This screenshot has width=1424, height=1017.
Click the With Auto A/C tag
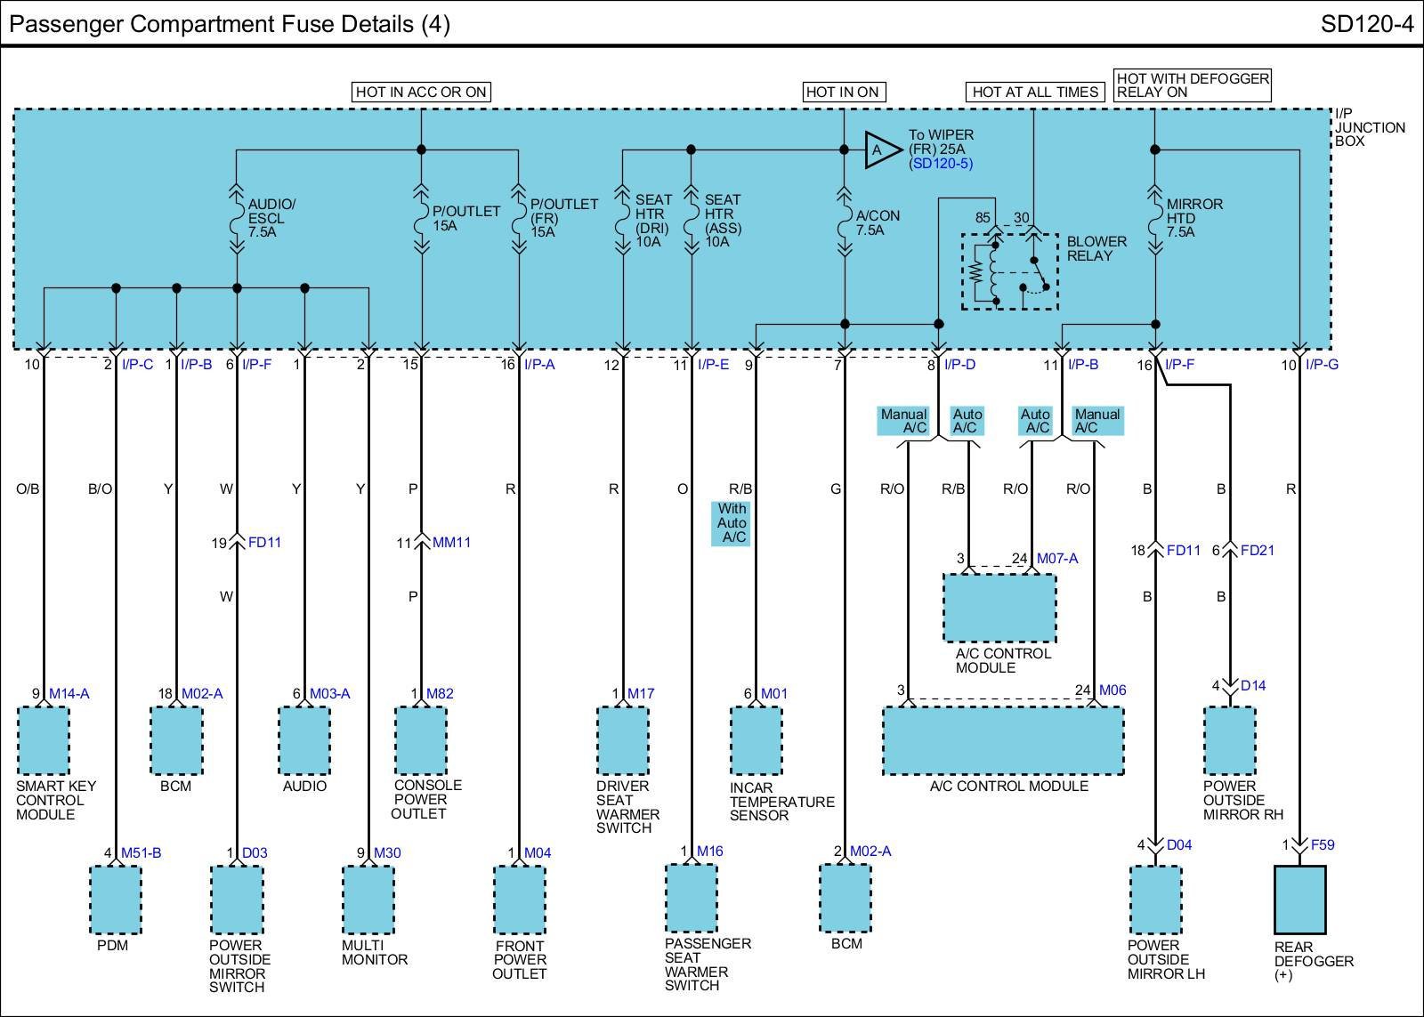point(732,523)
